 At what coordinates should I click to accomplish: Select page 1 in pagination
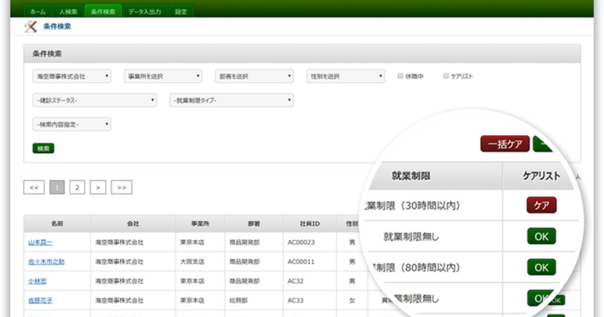(57, 187)
